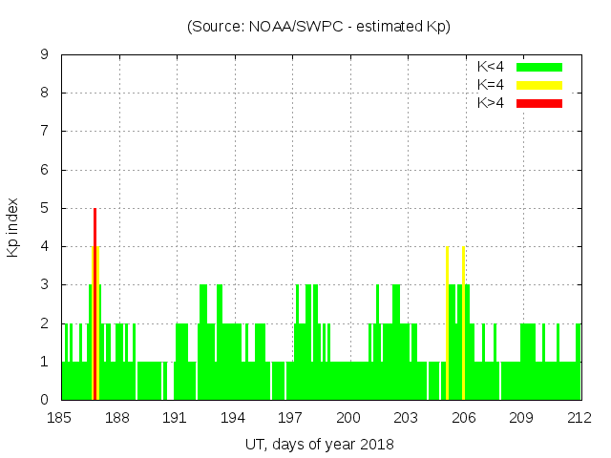The height and width of the screenshot is (458, 611).
Task: Click the yellow K=4 legend swatch
Action: 539,85
